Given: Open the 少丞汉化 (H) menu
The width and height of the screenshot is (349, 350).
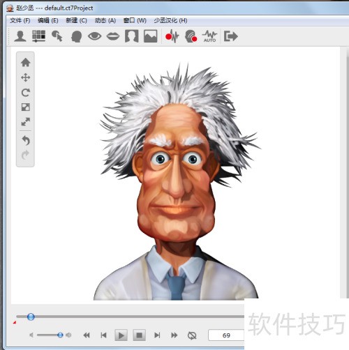Looking at the screenshot, I should (170, 21).
